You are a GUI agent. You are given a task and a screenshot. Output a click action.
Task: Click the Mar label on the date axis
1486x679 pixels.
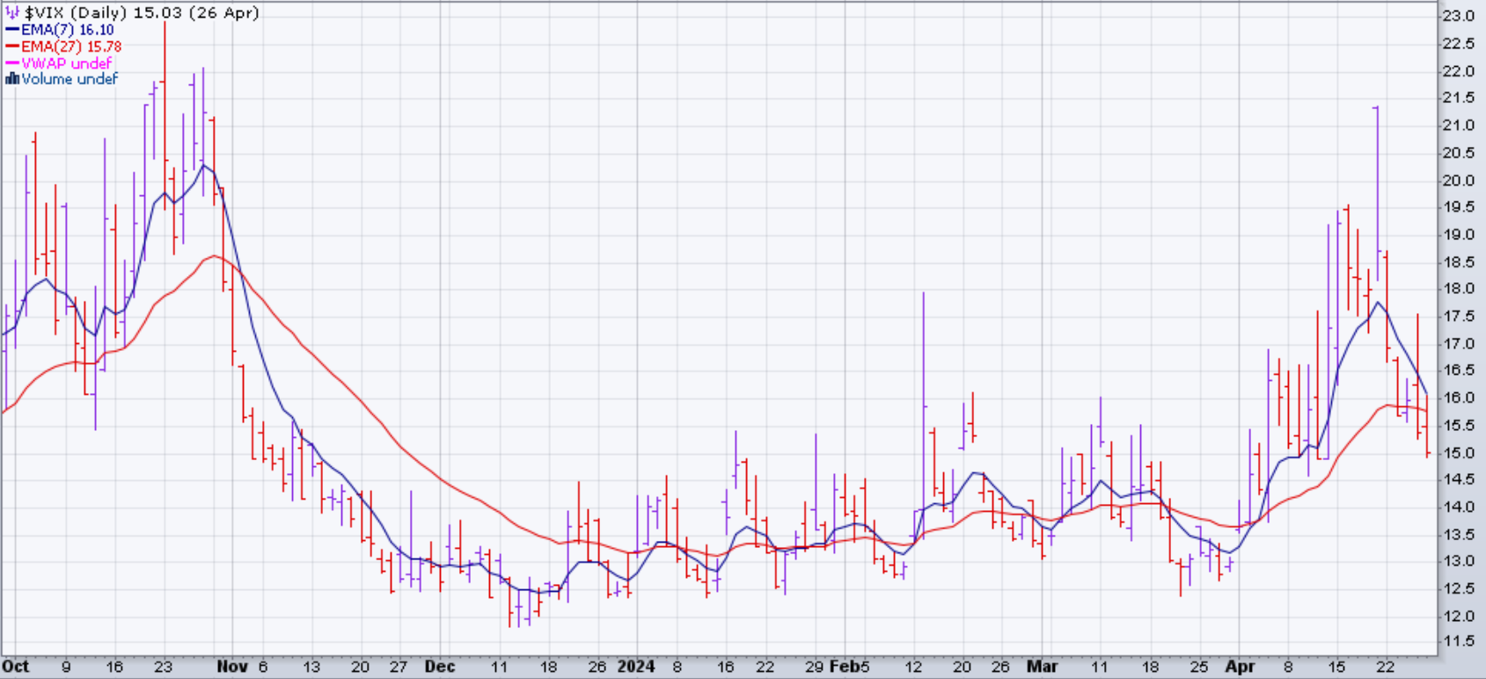1042,667
